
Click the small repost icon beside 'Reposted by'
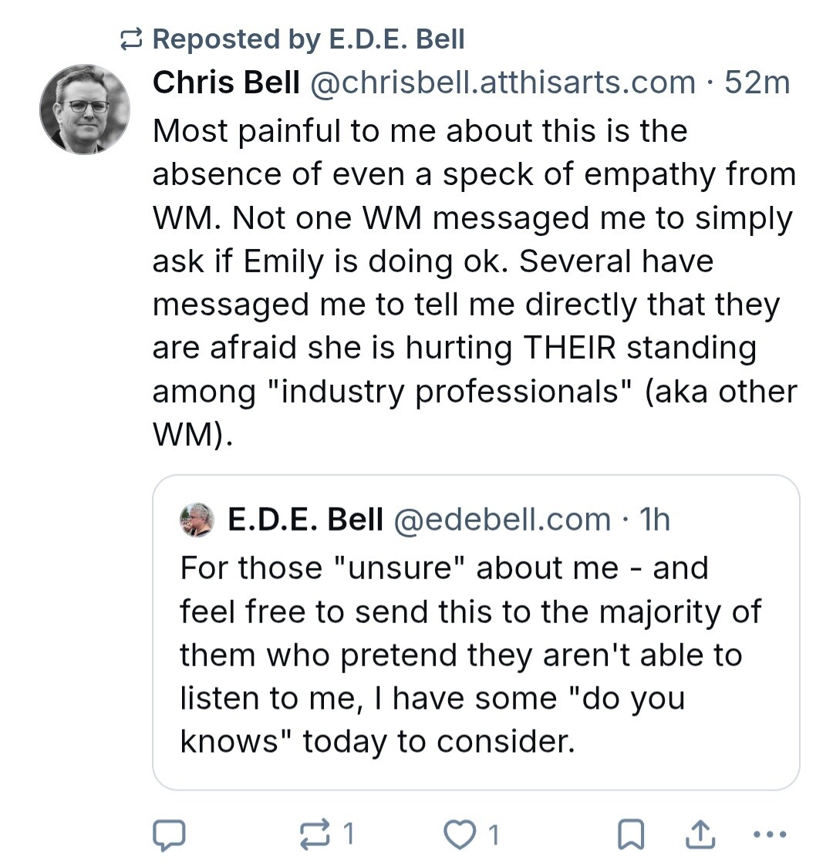[x=133, y=39]
